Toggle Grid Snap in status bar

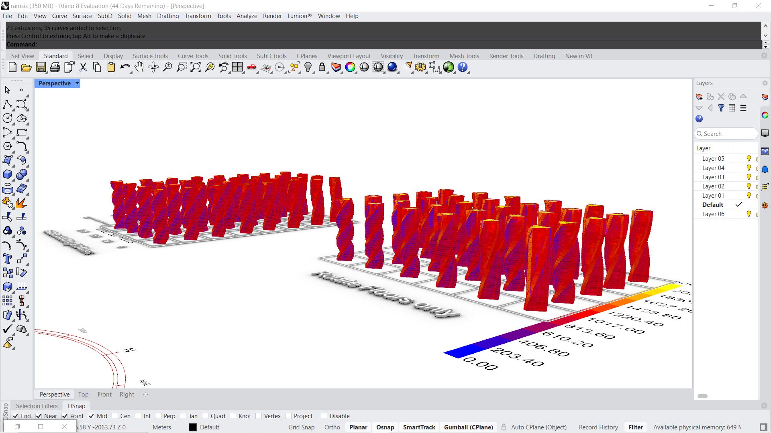[x=301, y=427]
